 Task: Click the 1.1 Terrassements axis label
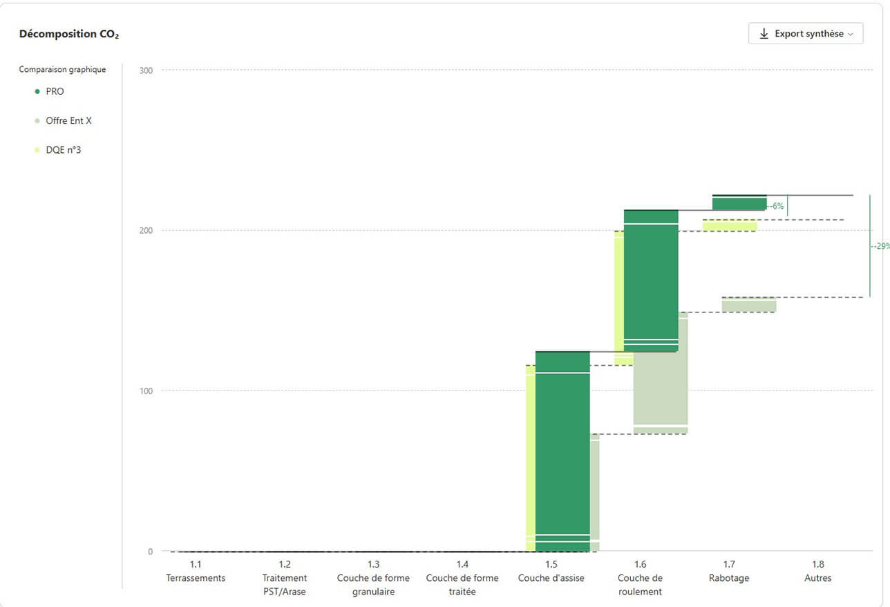click(196, 571)
